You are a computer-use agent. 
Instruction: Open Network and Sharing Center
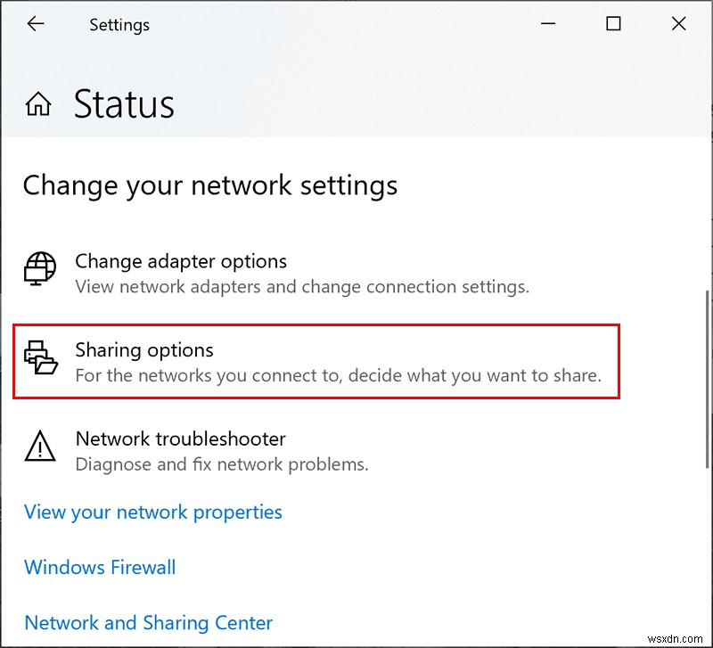[x=148, y=623]
